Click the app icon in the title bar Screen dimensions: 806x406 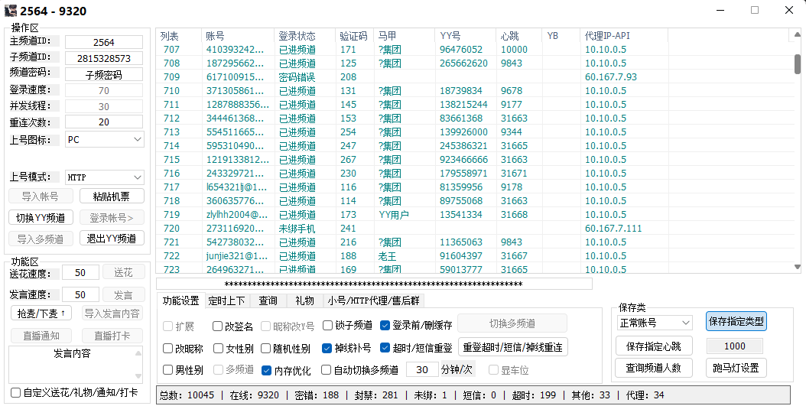(10, 10)
